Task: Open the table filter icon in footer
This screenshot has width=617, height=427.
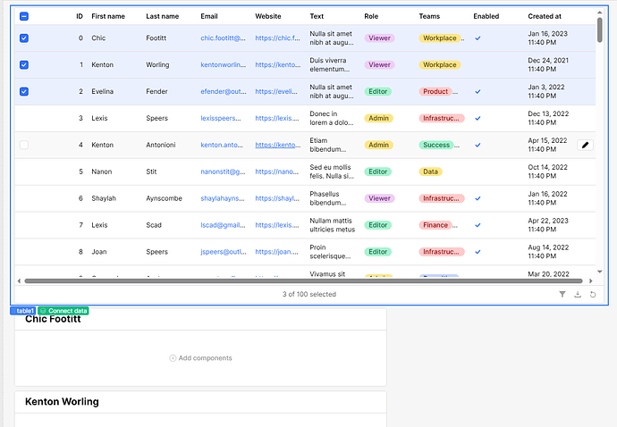Action: pyautogui.click(x=562, y=294)
